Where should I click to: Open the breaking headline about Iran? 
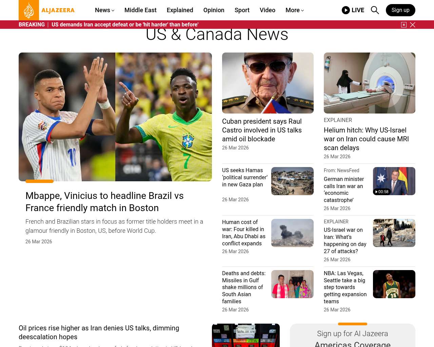click(125, 25)
